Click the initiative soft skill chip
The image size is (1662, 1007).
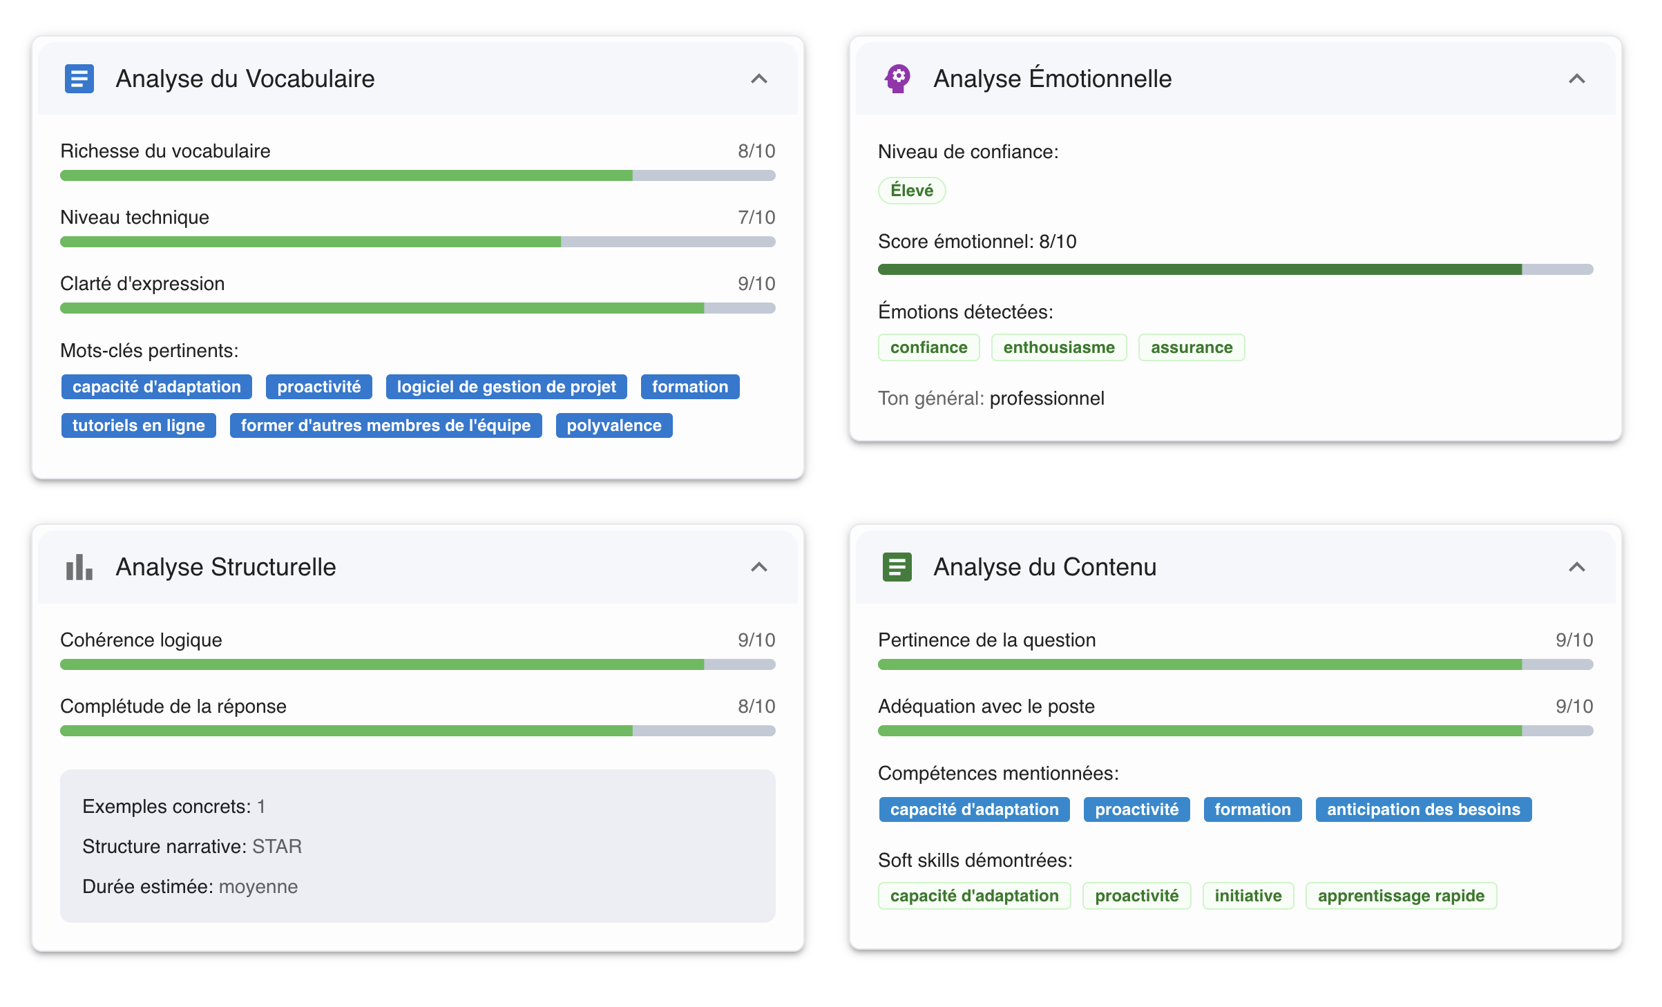tap(1248, 896)
